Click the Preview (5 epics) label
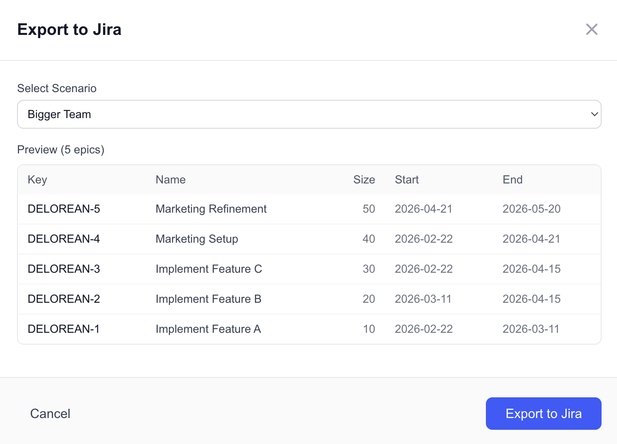617x444 pixels. [60, 149]
